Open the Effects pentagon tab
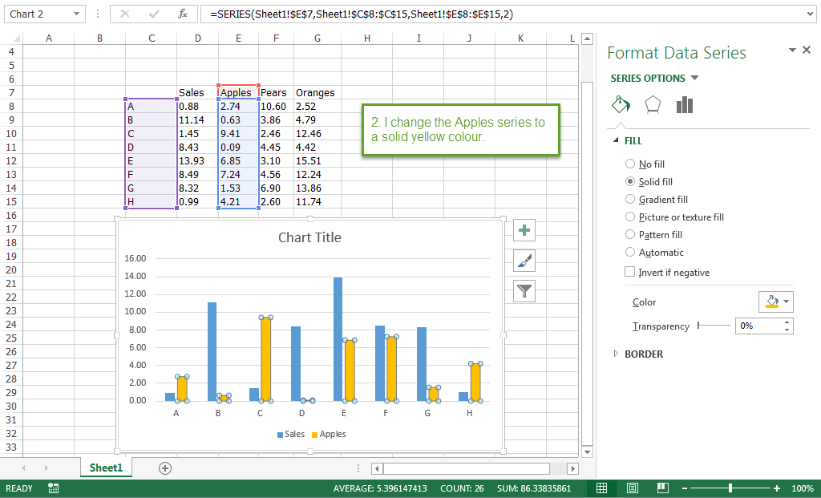The height and width of the screenshot is (498, 821). point(653,105)
